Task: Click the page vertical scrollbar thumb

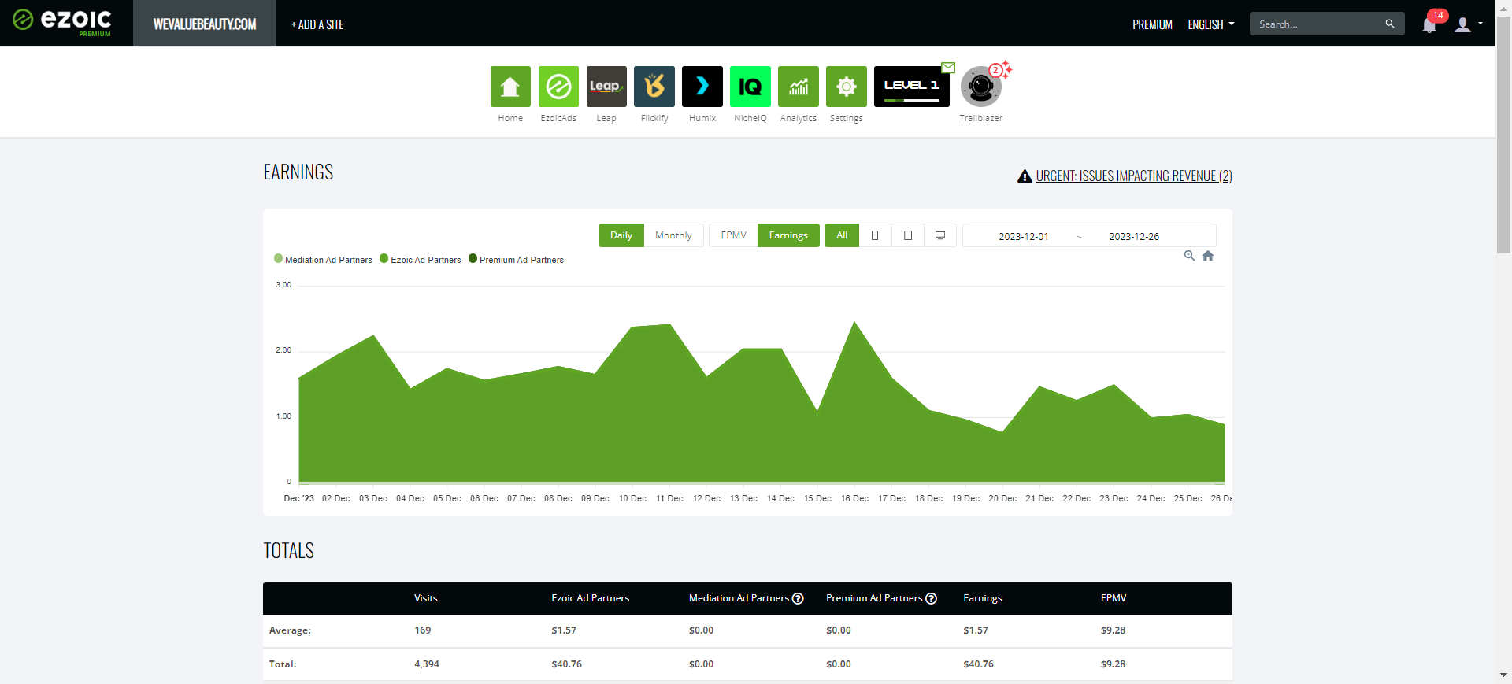Action: (1504, 134)
